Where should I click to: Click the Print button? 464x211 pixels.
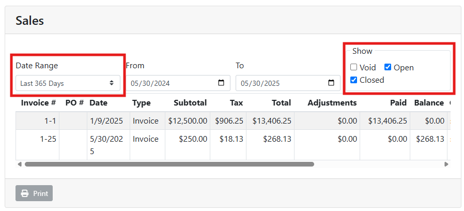click(34, 193)
